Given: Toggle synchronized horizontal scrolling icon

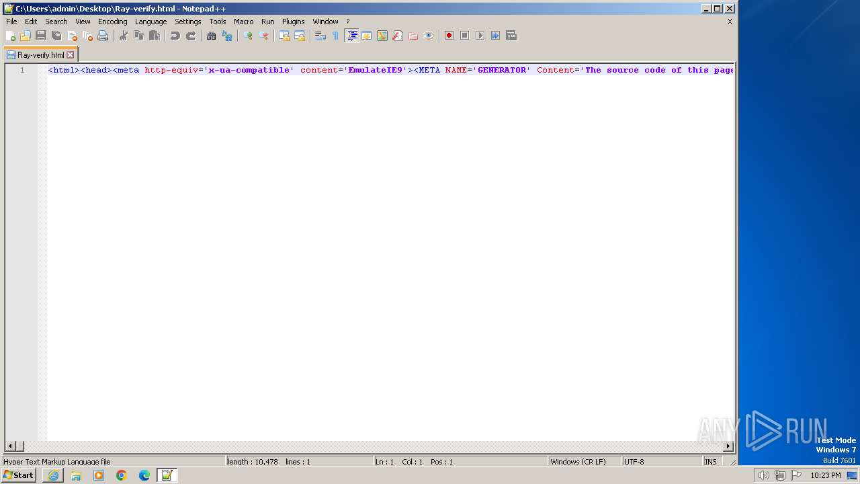Looking at the screenshot, I should (x=300, y=36).
